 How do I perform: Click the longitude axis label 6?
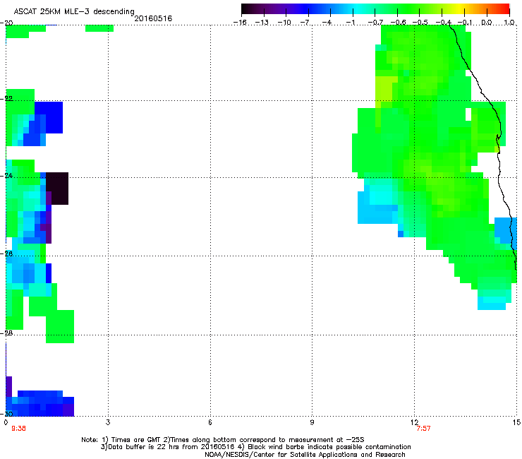(210, 423)
